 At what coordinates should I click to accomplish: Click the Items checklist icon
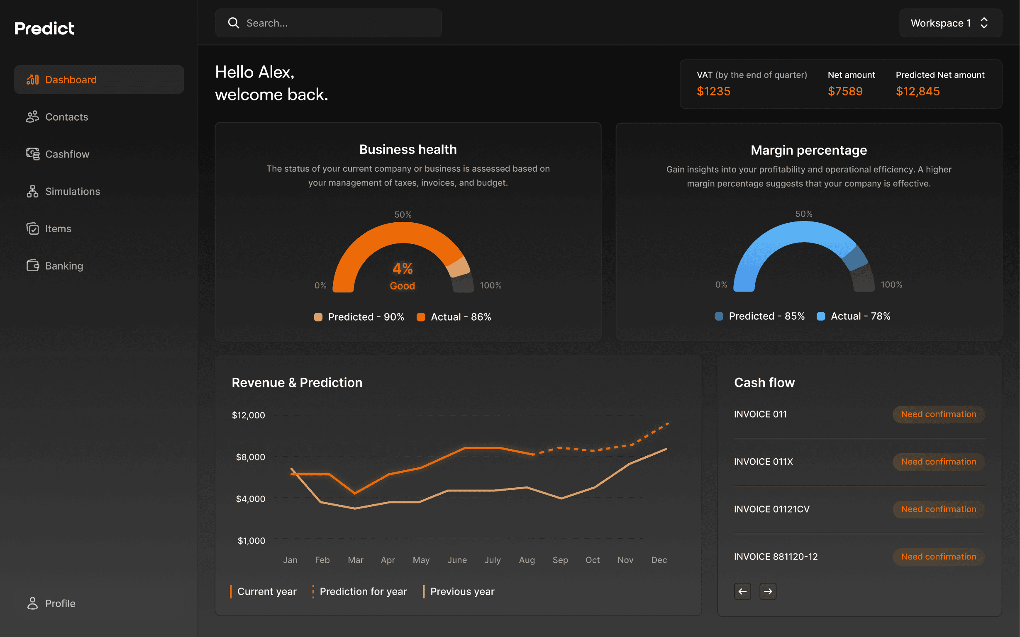(32, 229)
